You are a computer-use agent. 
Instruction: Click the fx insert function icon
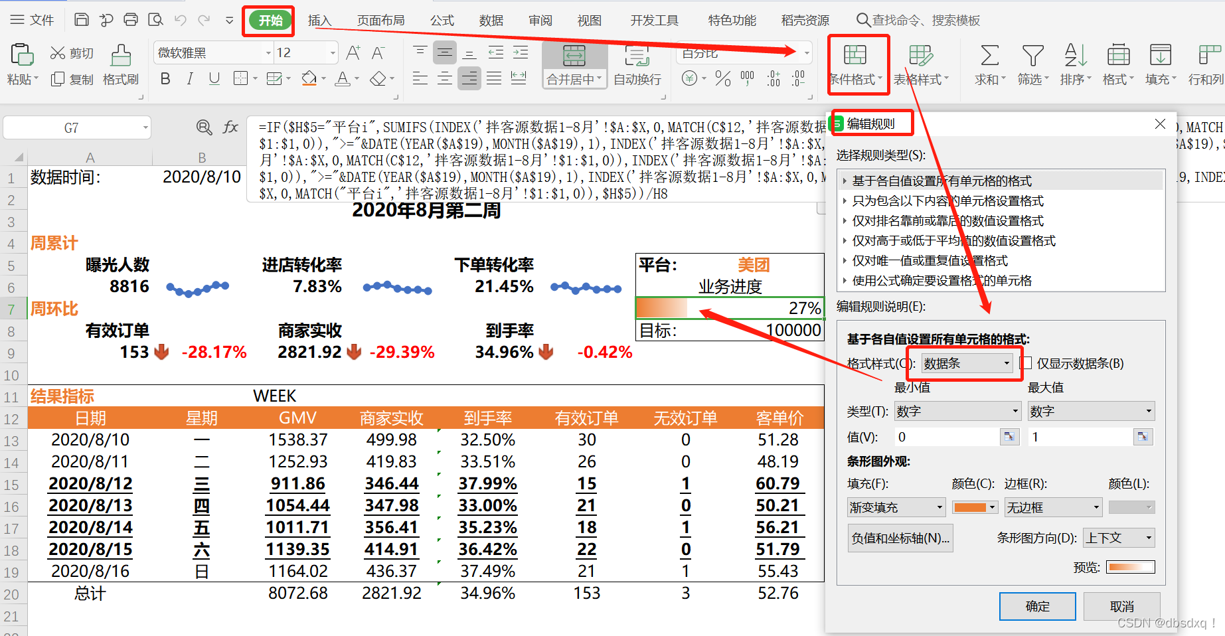[x=230, y=127]
